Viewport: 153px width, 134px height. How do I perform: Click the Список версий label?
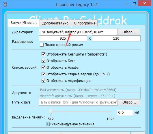25,68
